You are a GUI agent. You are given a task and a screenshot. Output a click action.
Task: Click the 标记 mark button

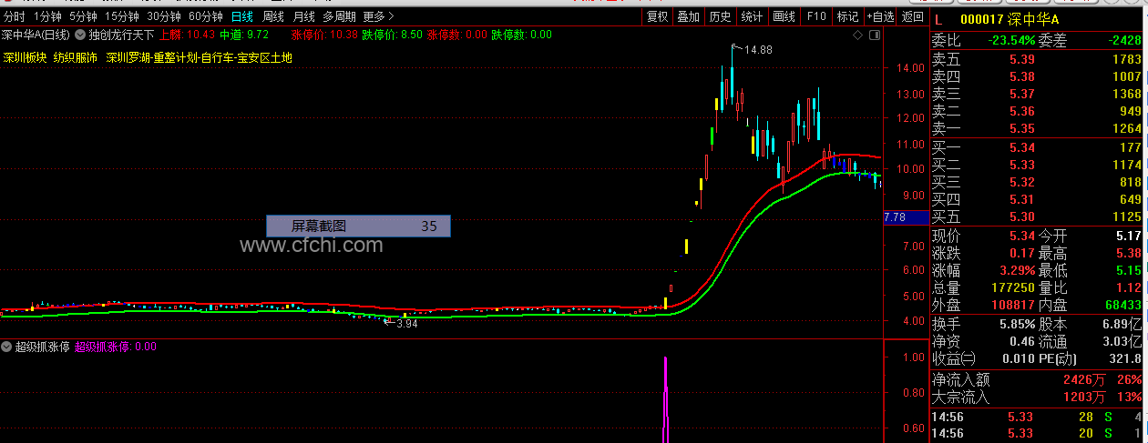847,16
